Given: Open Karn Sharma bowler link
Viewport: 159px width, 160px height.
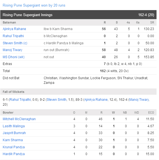Looking at the screenshot, I should [13, 140].
